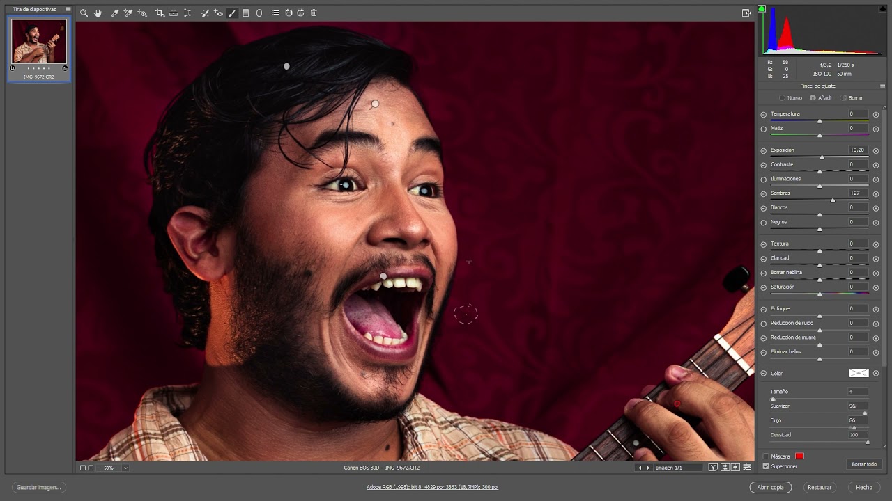Click the Restaurar button
The height and width of the screenshot is (501, 892).
[x=820, y=487]
